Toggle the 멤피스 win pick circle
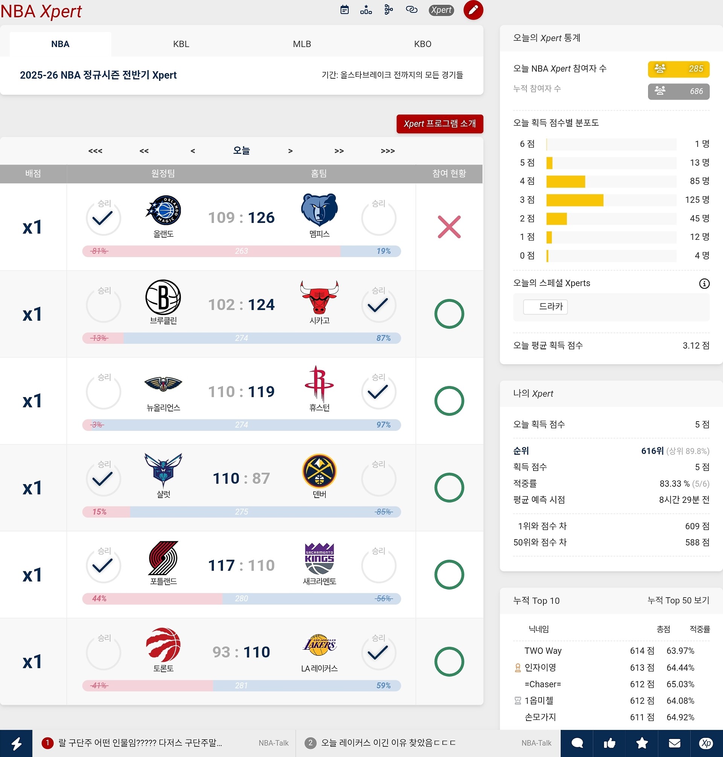The image size is (723, 757). (x=378, y=218)
